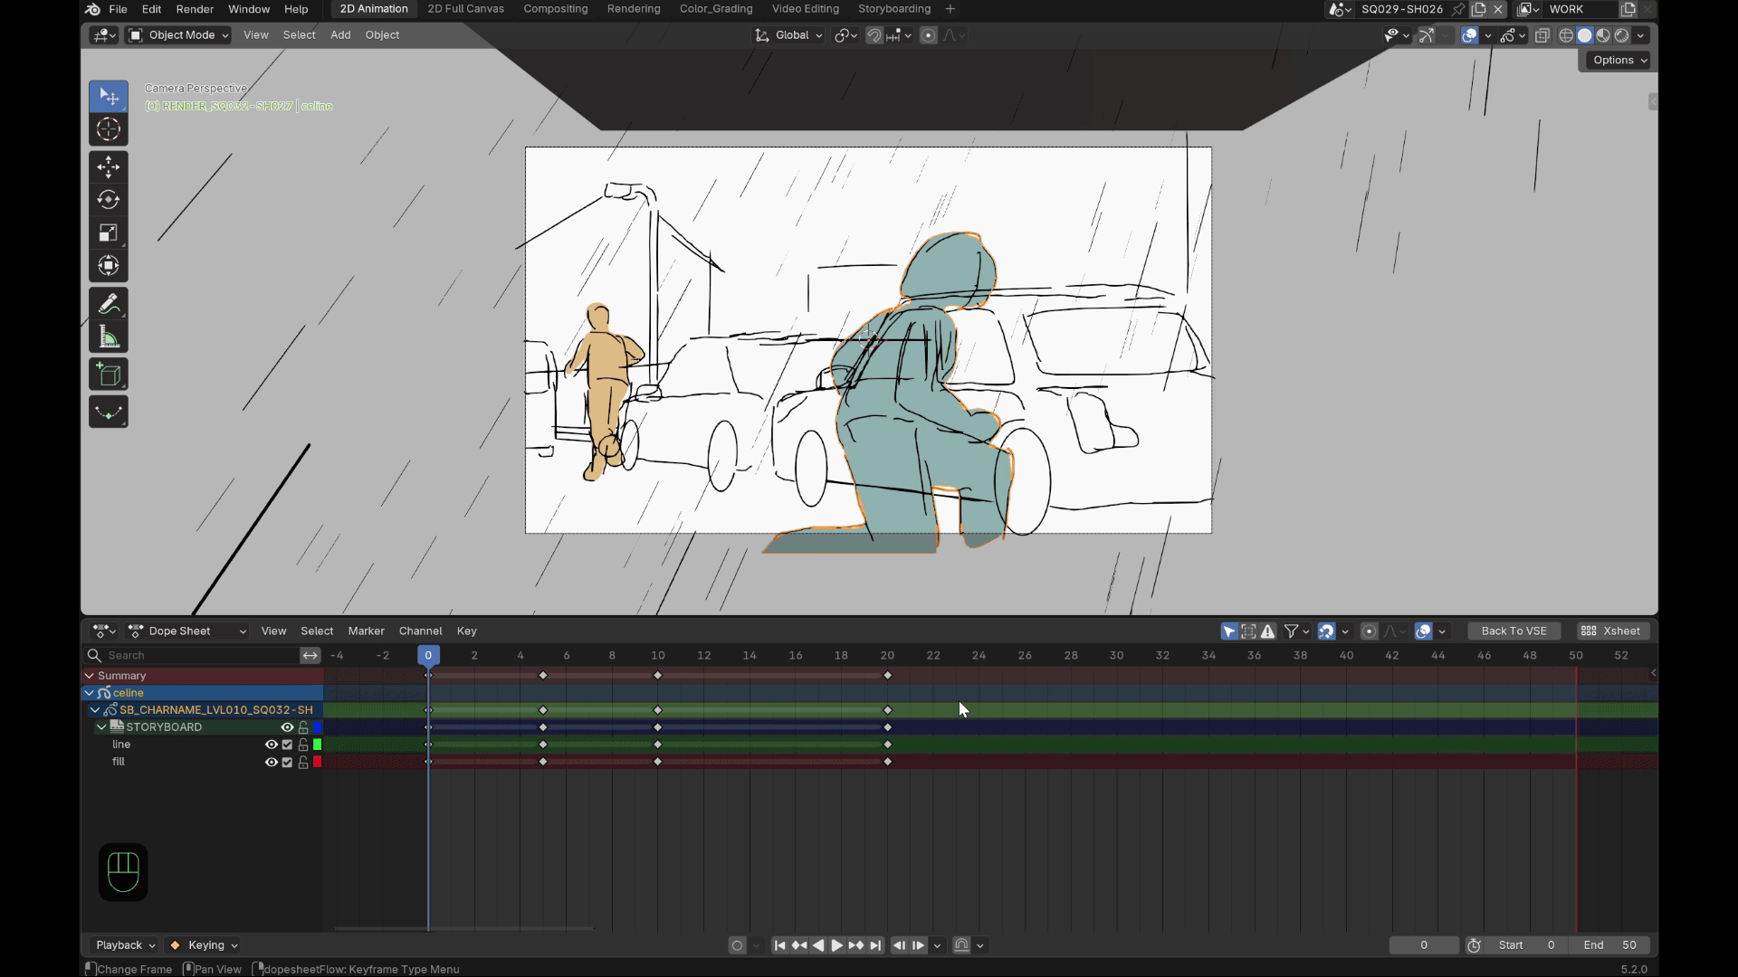This screenshot has width=1738, height=977.
Task: Jump to the first frame
Action: (779, 945)
